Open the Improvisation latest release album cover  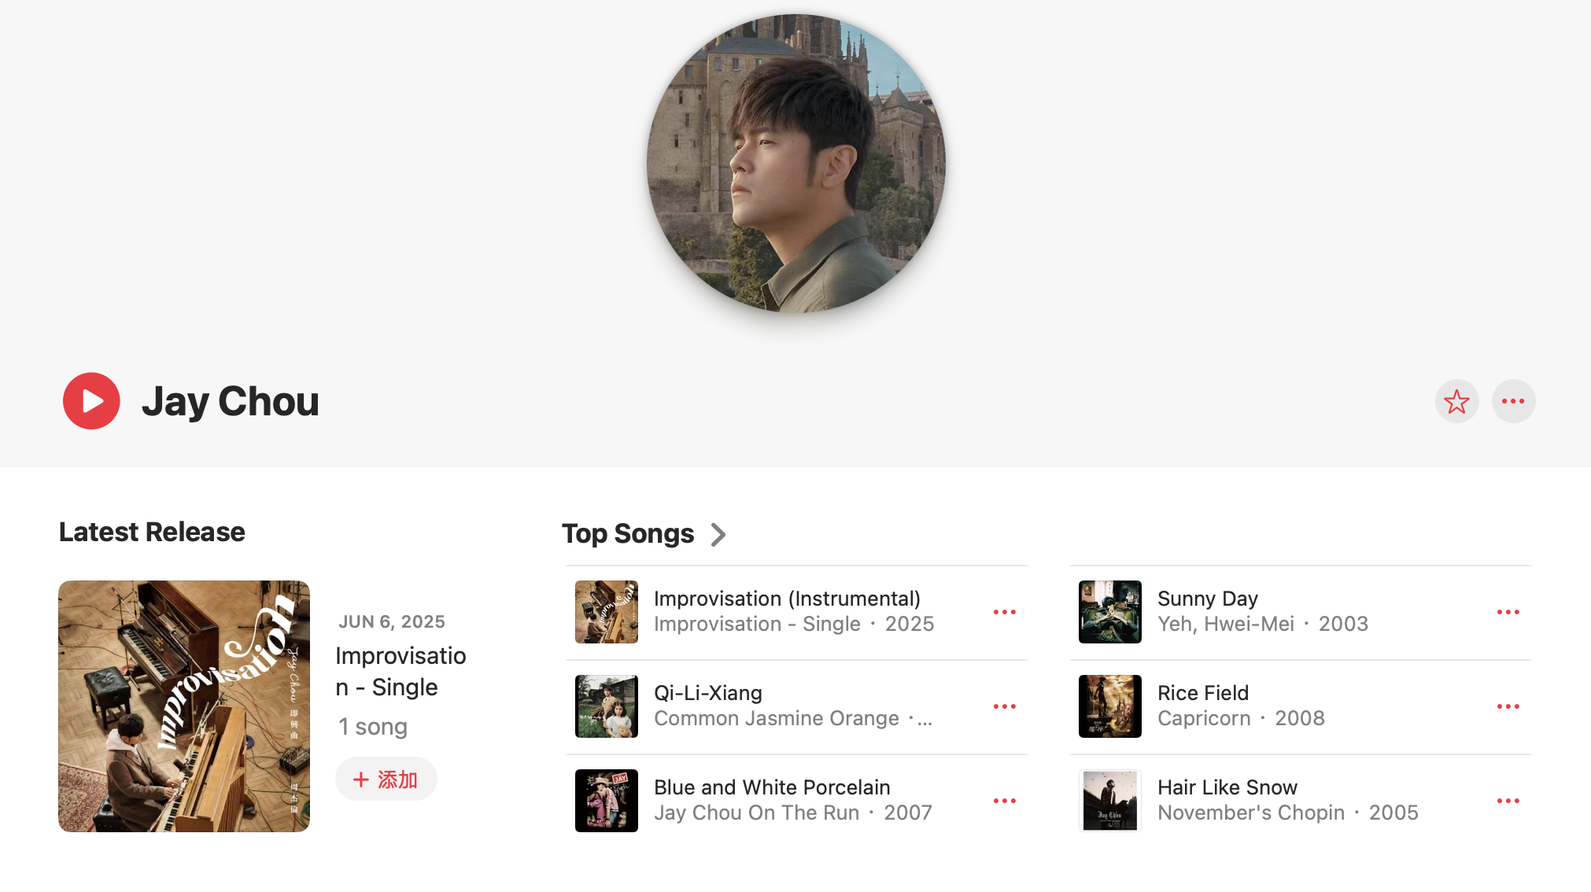[184, 706]
